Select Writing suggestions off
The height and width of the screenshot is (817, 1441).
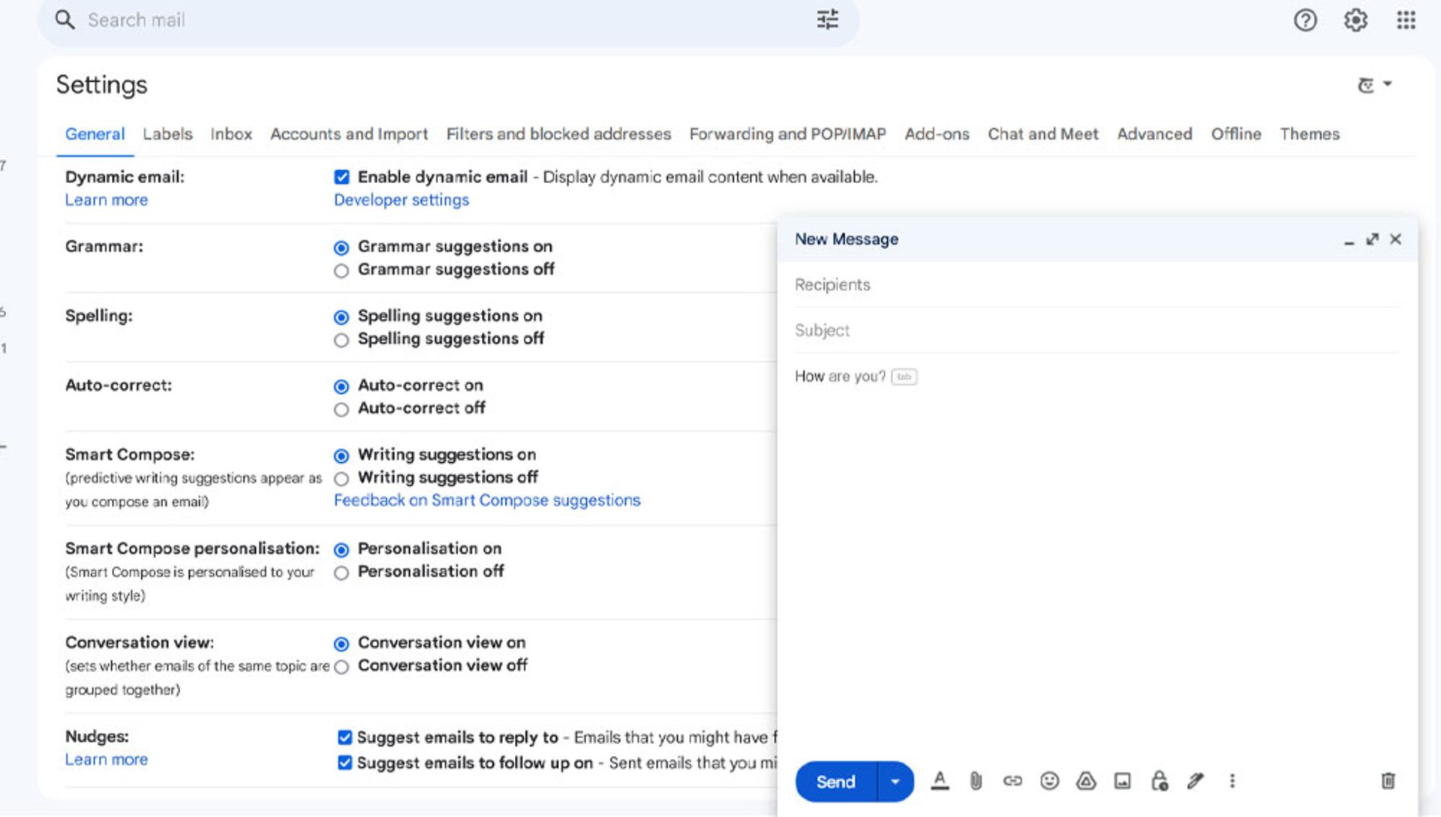(x=341, y=479)
